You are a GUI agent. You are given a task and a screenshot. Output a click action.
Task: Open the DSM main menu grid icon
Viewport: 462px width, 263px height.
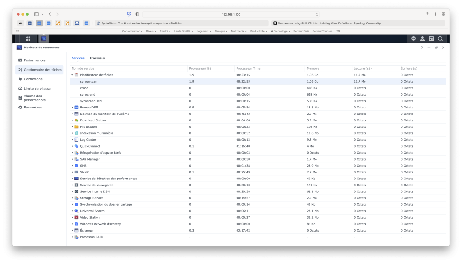click(x=28, y=39)
